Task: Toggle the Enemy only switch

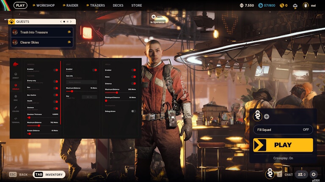Action: click(55, 81)
